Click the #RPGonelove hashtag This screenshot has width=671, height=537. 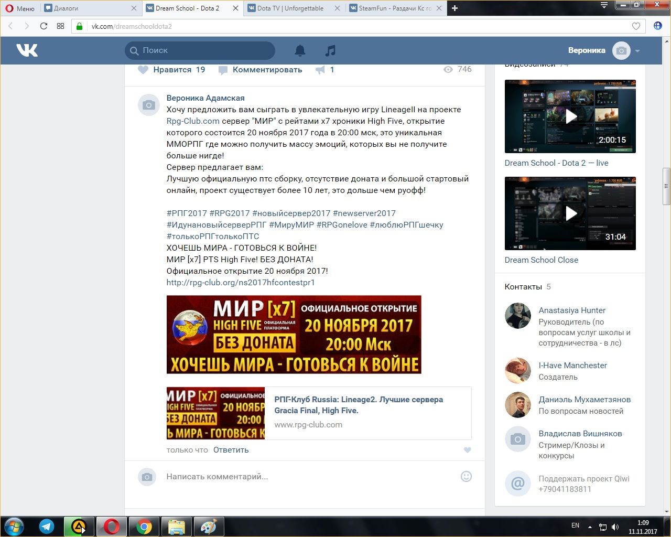point(342,225)
